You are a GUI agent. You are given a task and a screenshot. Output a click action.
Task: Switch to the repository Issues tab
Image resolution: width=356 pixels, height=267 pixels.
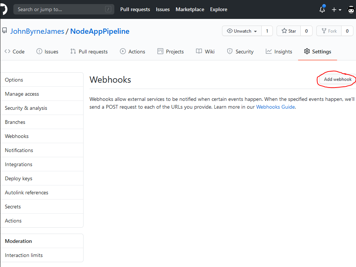(x=47, y=52)
